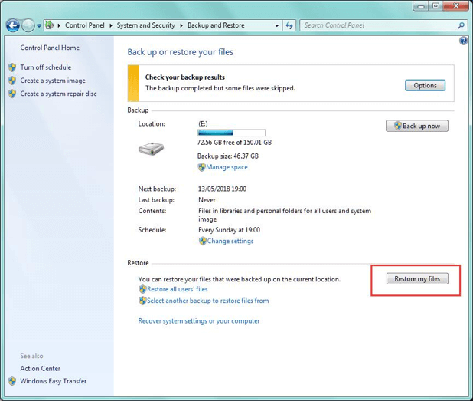Click shield icon beside Create a system repair disc
Screen dimensions: 473x401
click(12, 94)
